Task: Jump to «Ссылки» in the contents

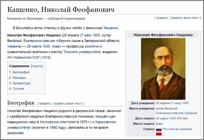Action: (18, 89)
